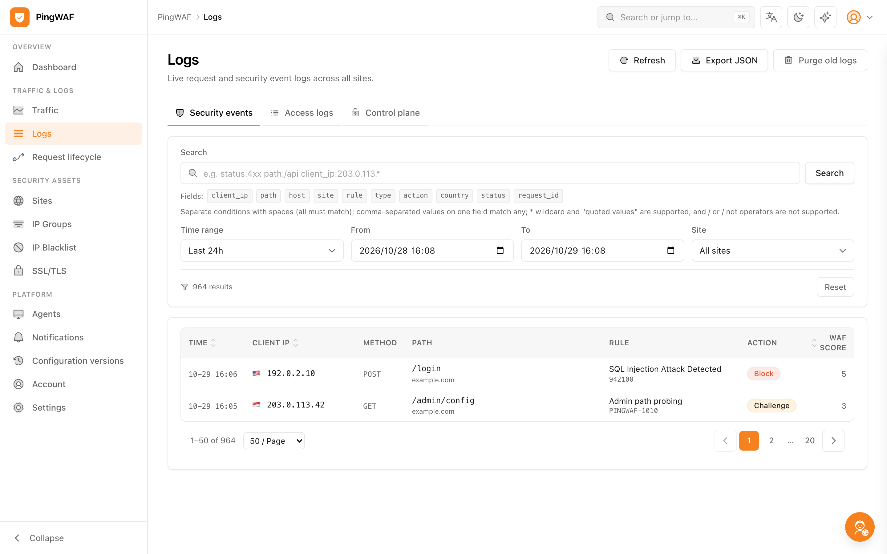Click Export JSON button
The image size is (887, 554).
pyautogui.click(x=724, y=60)
